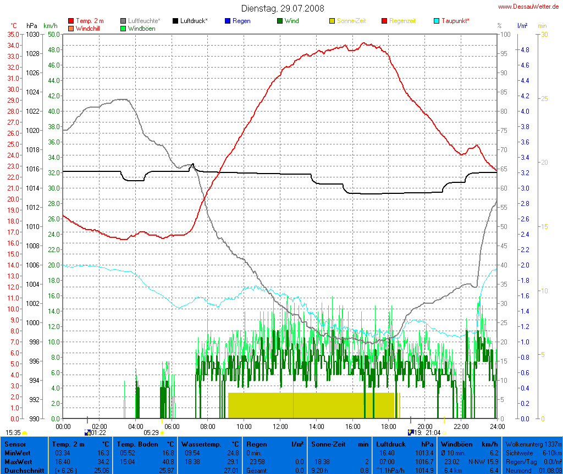Click the dark green Wind legend square
The image size is (563, 474).
point(280,21)
